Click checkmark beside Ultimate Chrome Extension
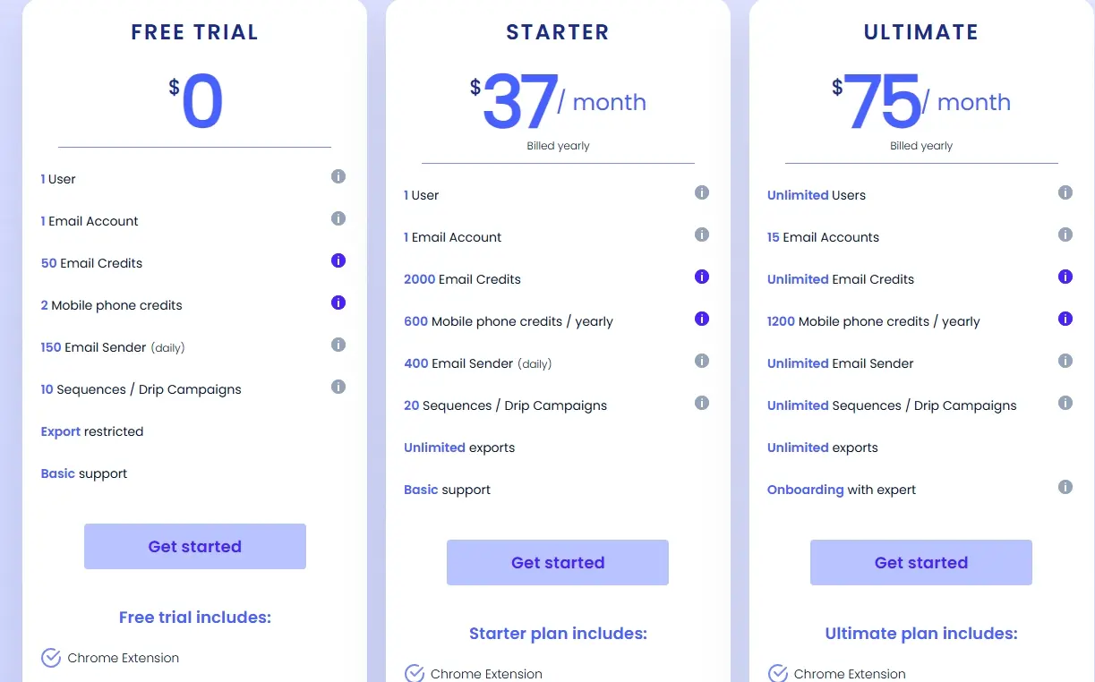 coord(778,673)
